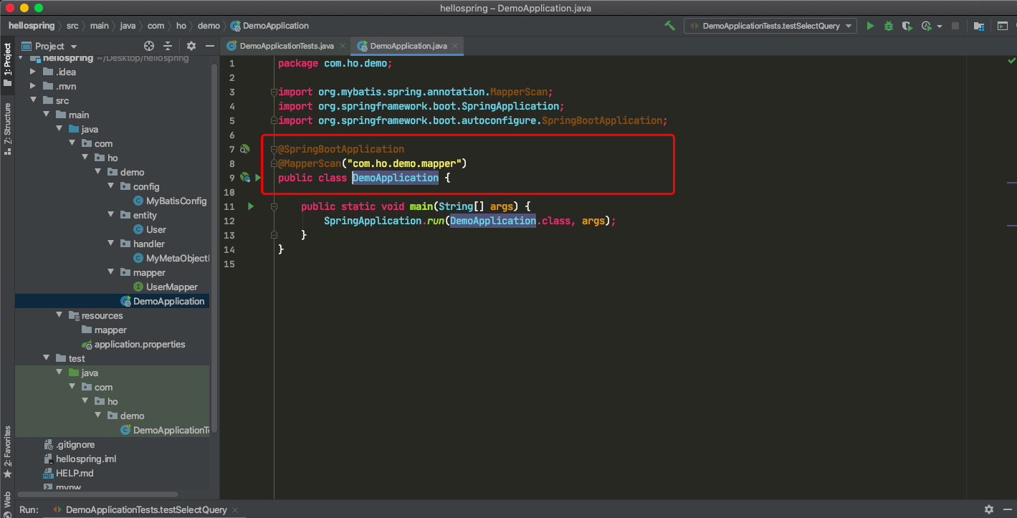The width and height of the screenshot is (1017, 518).
Task: Open the run configuration dropdown
Action: [770, 26]
